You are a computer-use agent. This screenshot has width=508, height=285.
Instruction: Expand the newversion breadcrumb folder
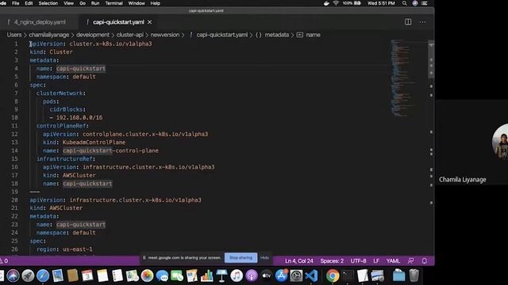[x=165, y=35]
